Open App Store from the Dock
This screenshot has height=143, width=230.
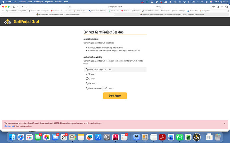point(98,137)
